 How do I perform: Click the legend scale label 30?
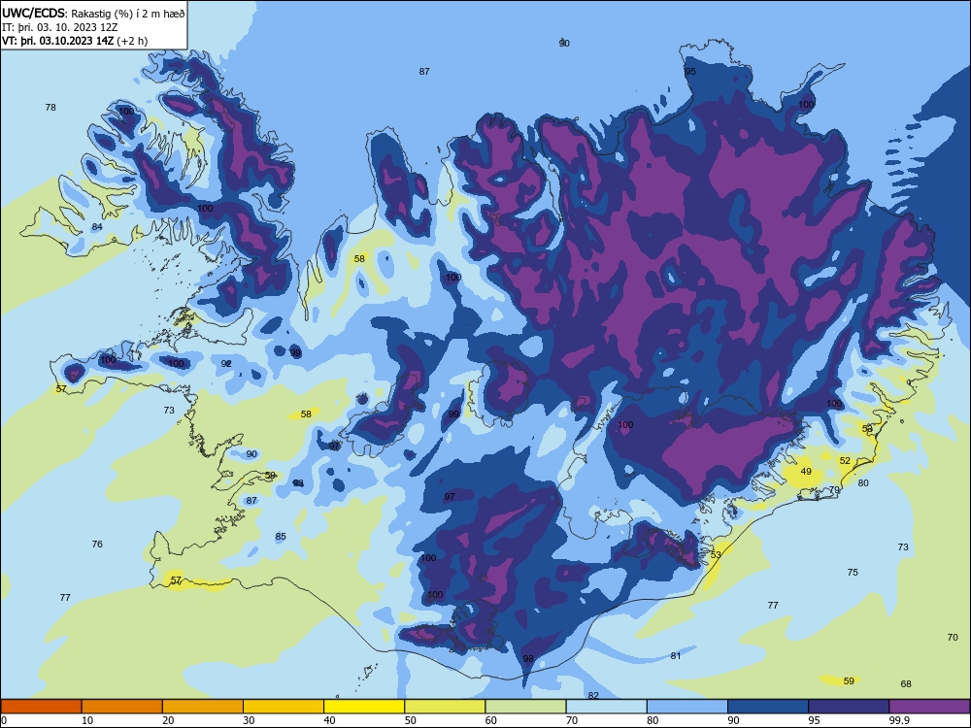[x=249, y=720]
